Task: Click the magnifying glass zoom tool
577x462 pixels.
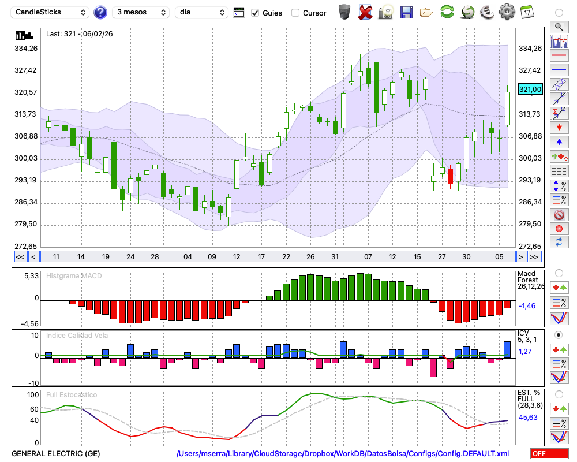Action: [x=559, y=27]
